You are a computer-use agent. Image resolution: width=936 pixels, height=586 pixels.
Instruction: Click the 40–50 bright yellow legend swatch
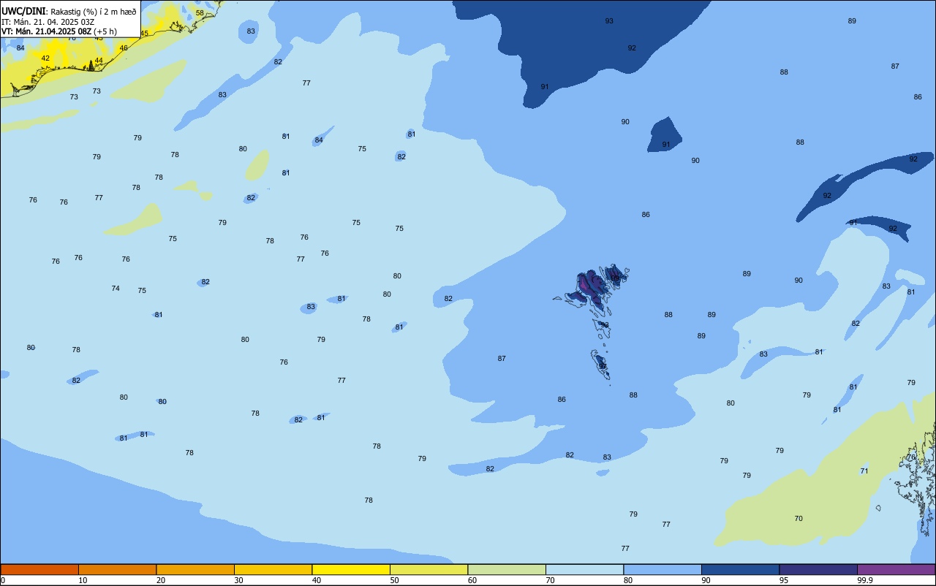[351, 569]
